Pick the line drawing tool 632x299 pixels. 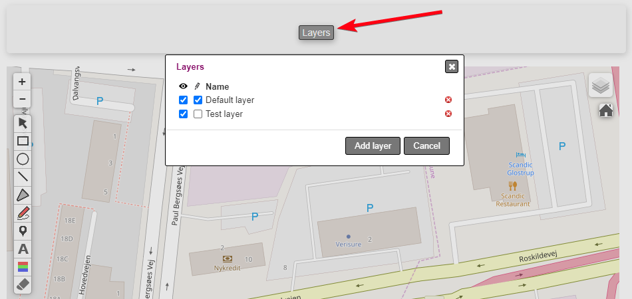23,177
